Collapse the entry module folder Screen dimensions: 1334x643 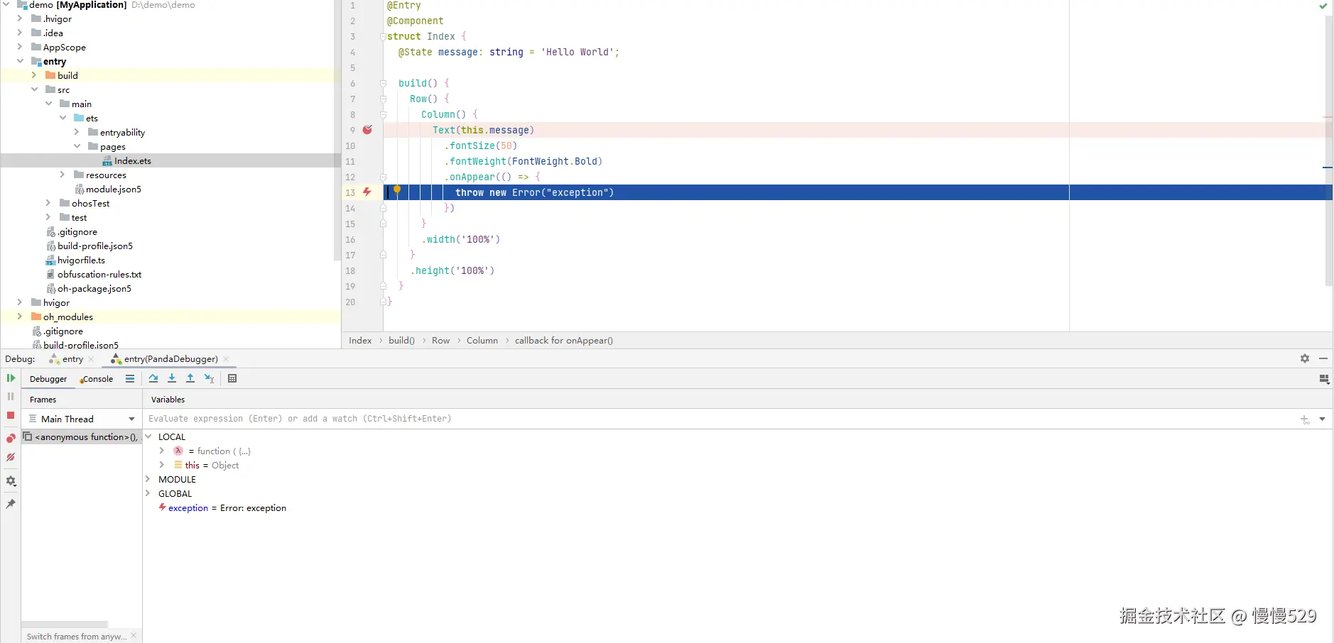(x=20, y=61)
